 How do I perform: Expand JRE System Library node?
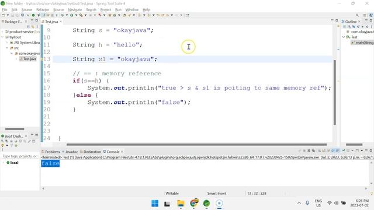(x=7, y=43)
